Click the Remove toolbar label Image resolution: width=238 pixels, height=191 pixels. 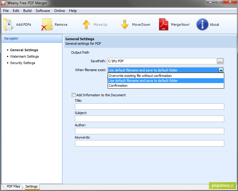click(x=61, y=25)
